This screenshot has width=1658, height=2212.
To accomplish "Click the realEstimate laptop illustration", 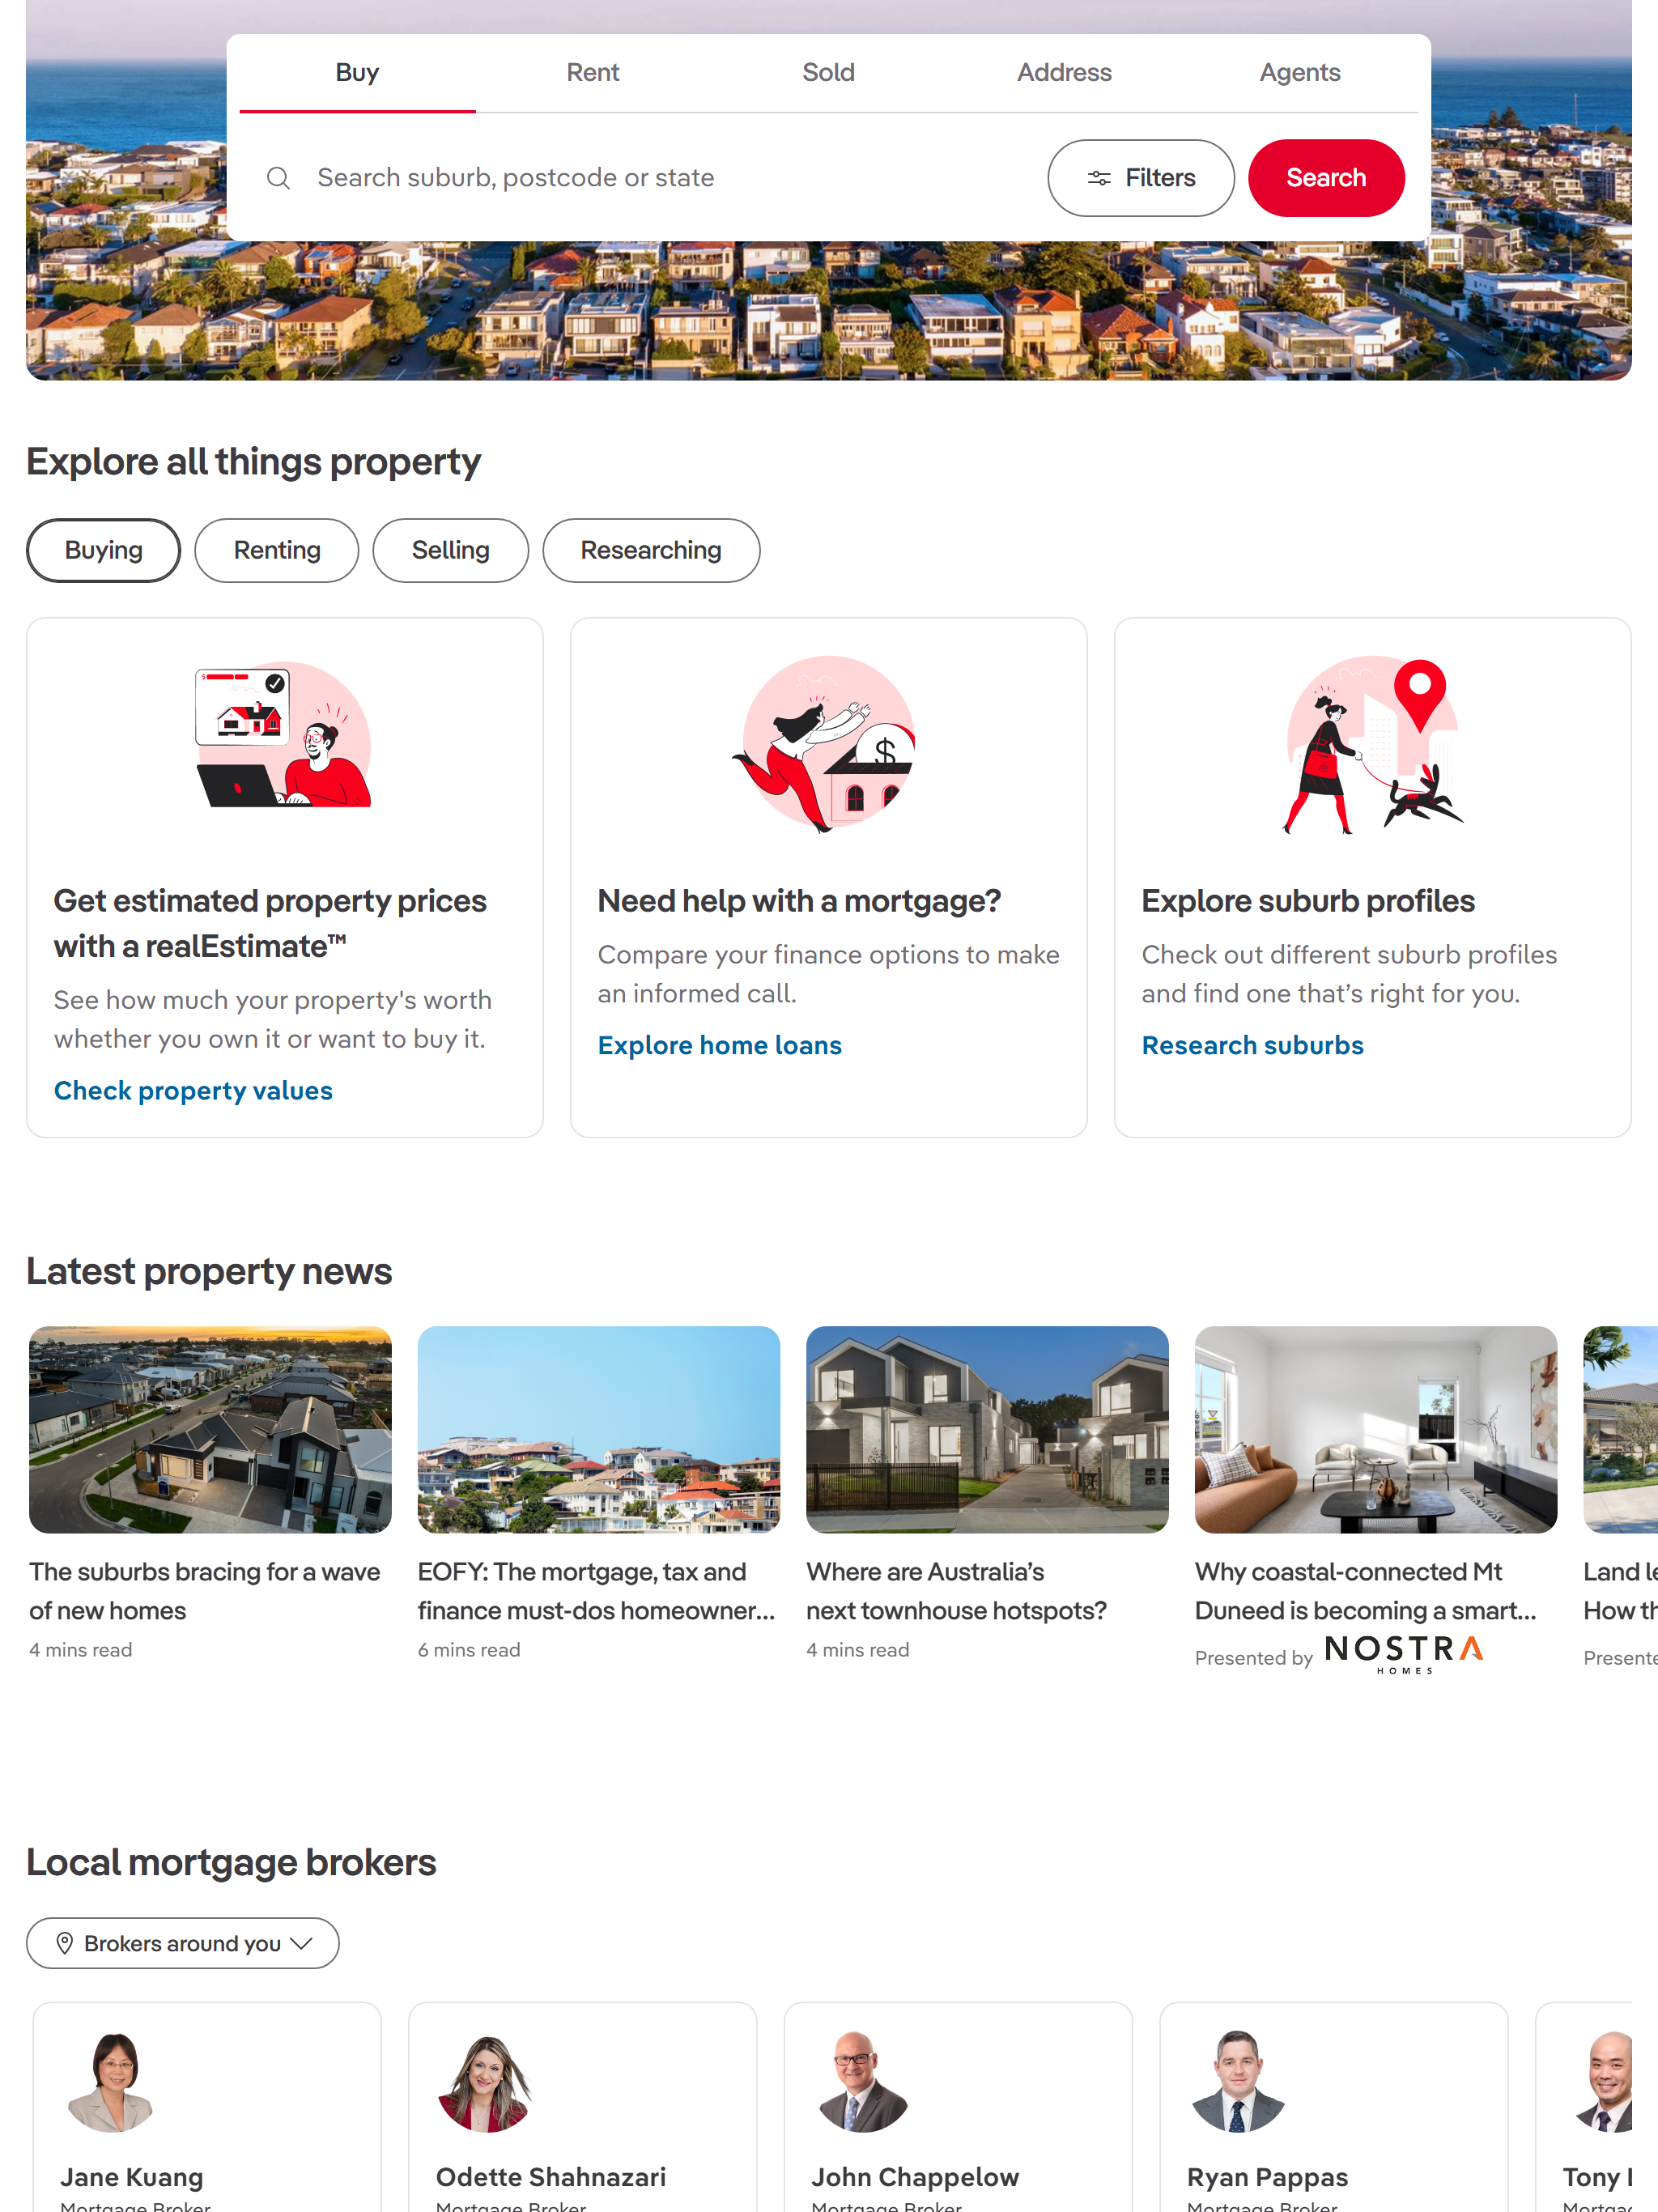I will click(284, 736).
